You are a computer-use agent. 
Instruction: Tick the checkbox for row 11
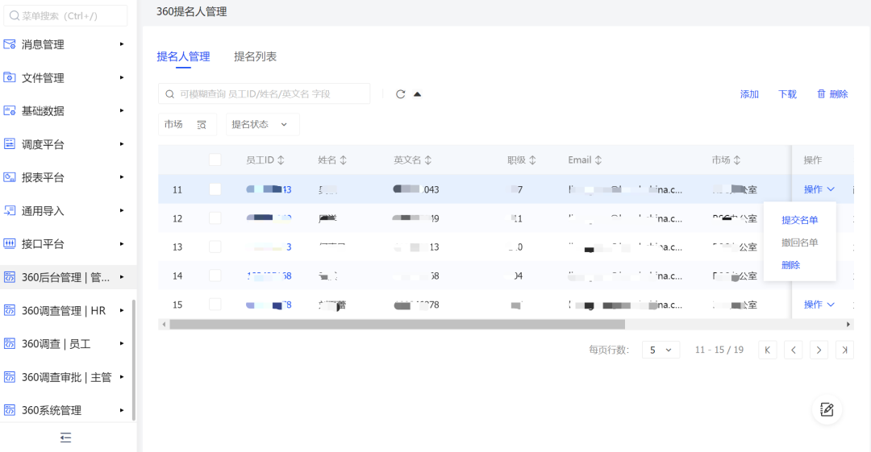pyautogui.click(x=215, y=189)
